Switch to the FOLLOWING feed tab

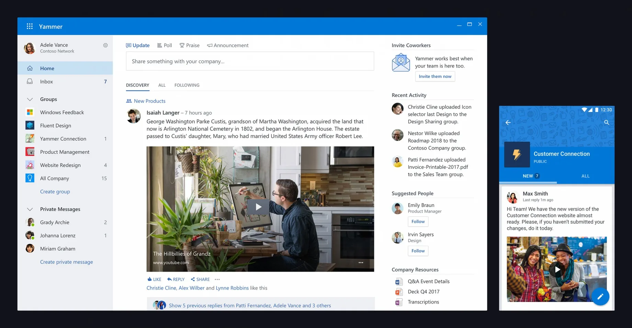point(187,85)
